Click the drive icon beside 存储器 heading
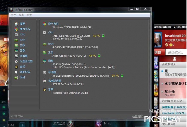The width and height of the screenshot is (187, 127). point(45,72)
